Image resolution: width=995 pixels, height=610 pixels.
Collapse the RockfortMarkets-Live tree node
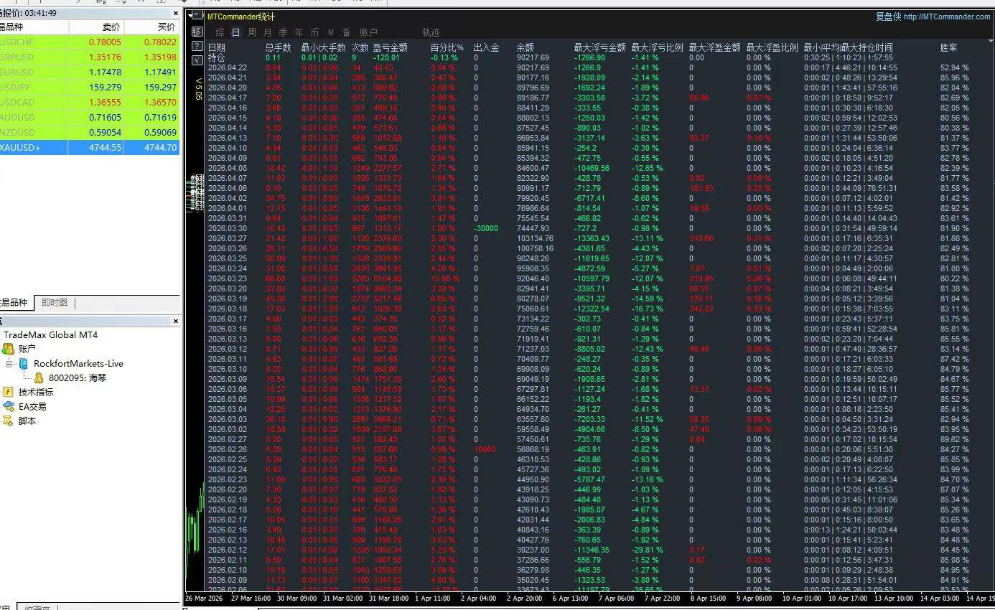pos(9,364)
